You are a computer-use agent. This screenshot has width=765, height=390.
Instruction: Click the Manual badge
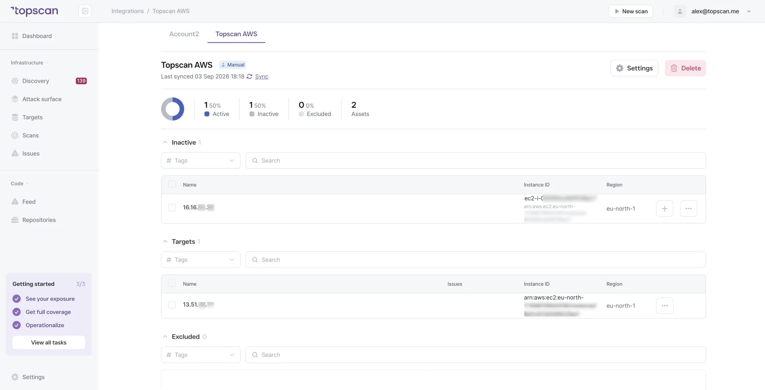pos(233,65)
